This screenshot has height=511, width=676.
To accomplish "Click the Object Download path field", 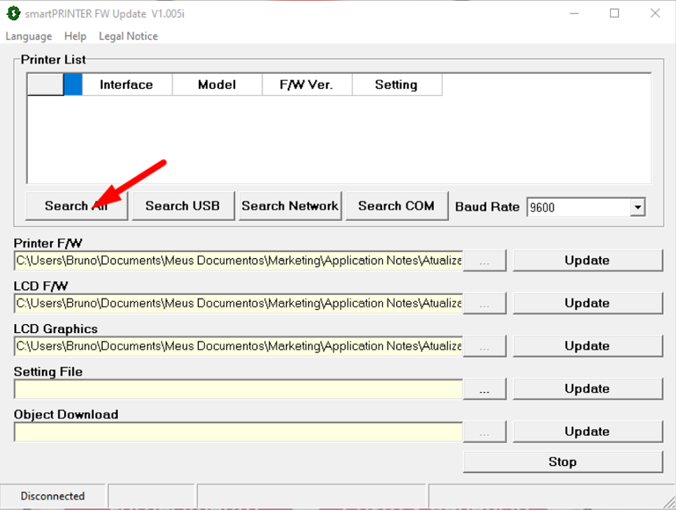I will pyautogui.click(x=238, y=432).
